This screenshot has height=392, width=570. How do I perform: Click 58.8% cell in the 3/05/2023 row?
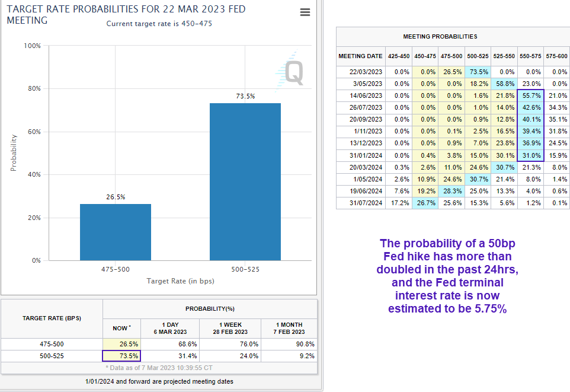(x=504, y=84)
